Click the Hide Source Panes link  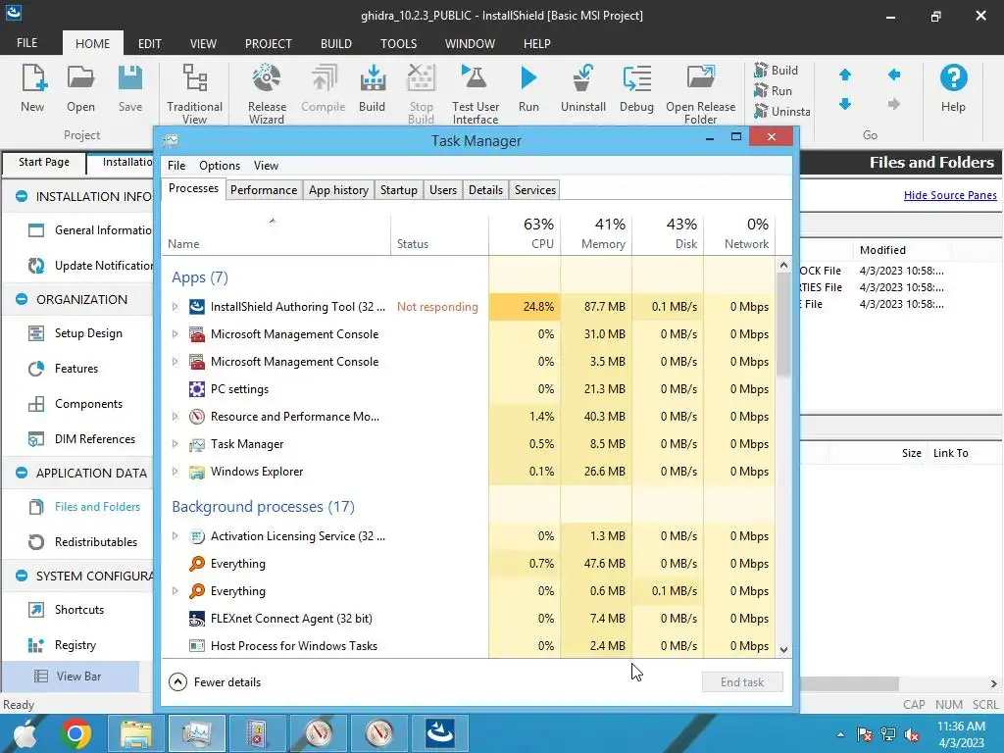[x=950, y=195]
